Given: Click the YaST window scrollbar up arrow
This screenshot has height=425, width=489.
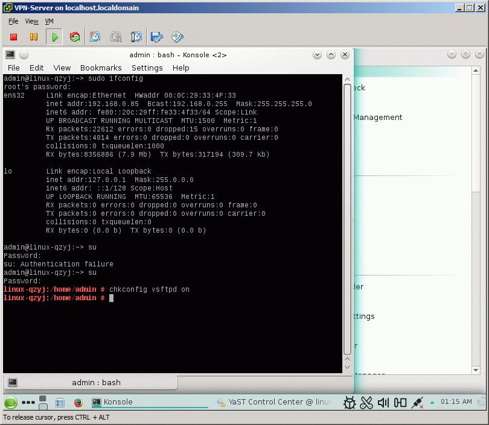Looking at the screenshot, I should (476, 71).
